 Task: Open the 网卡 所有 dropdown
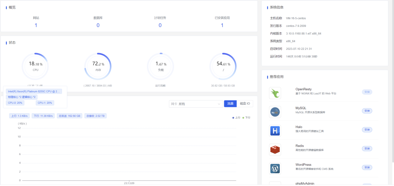pyautogui.click(x=196, y=104)
